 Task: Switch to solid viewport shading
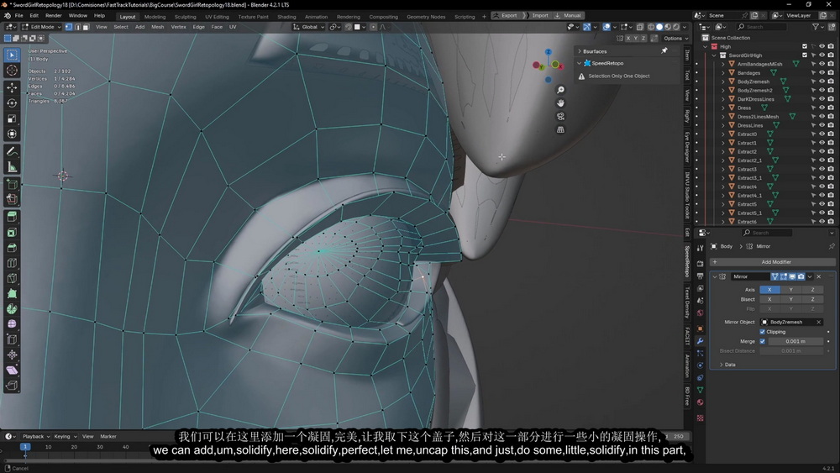659,27
